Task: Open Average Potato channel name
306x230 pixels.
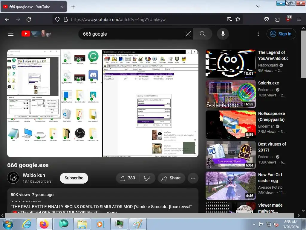Action: tap(270, 187)
